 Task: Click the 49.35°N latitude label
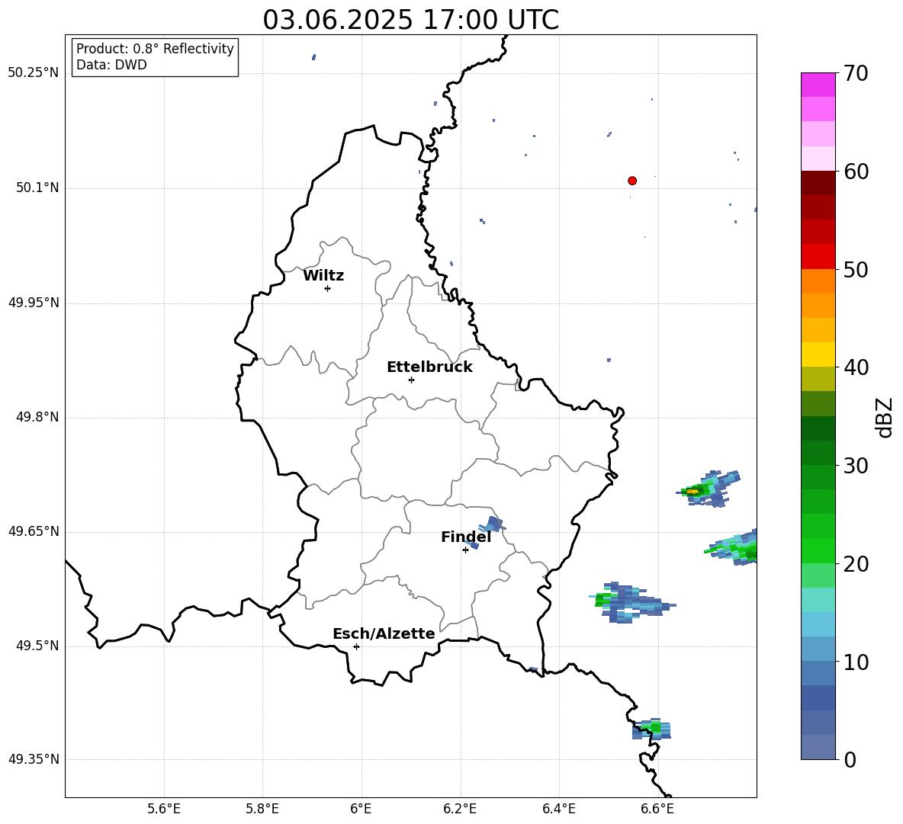click(x=34, y=759)
